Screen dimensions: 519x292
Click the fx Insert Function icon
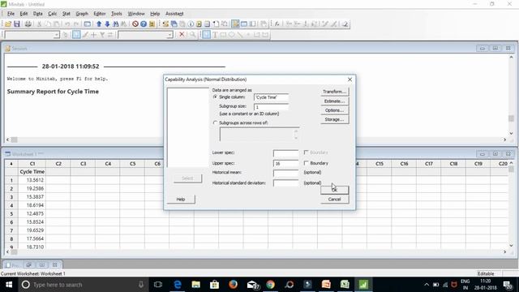(x=277, y=24)
